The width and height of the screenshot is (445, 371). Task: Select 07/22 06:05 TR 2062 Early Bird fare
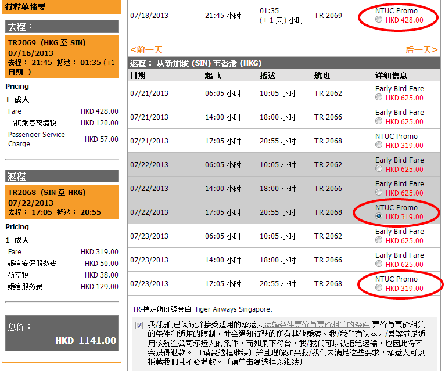(x=379, y=169)
